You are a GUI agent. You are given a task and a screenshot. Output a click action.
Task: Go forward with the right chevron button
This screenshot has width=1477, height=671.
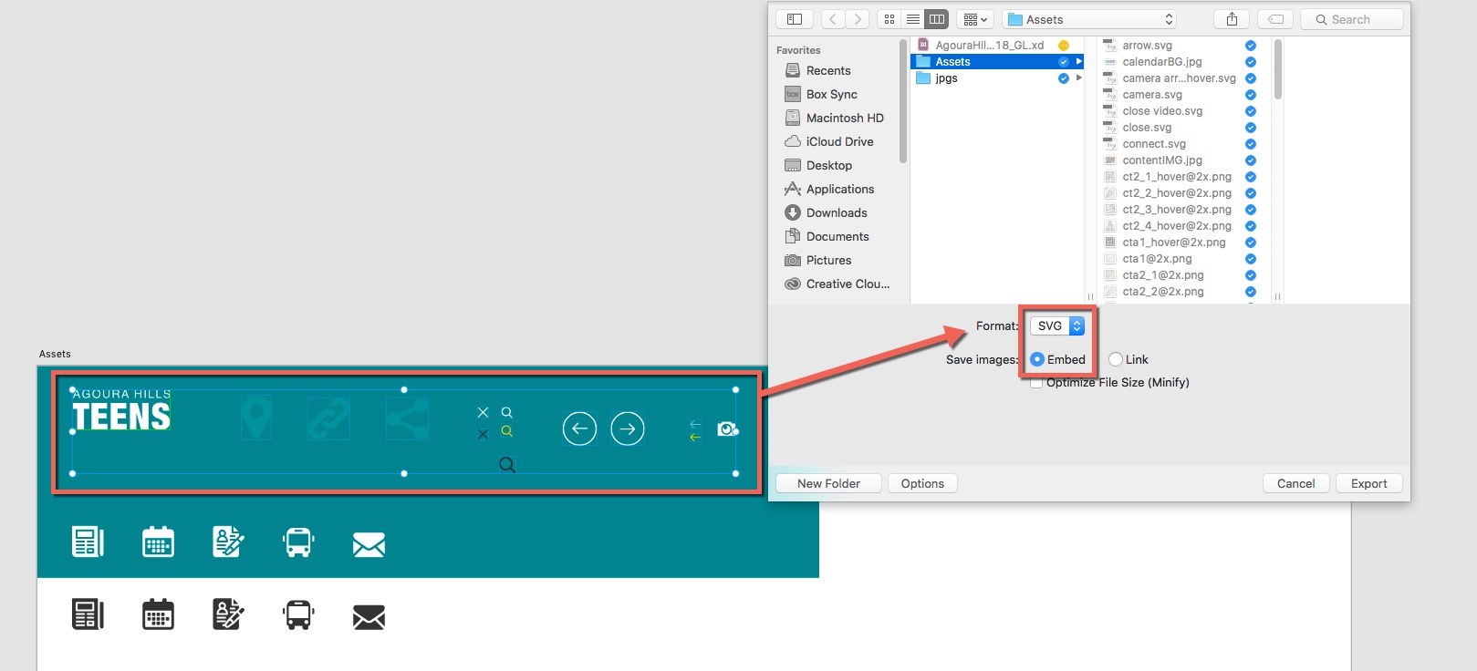[858, 19]
